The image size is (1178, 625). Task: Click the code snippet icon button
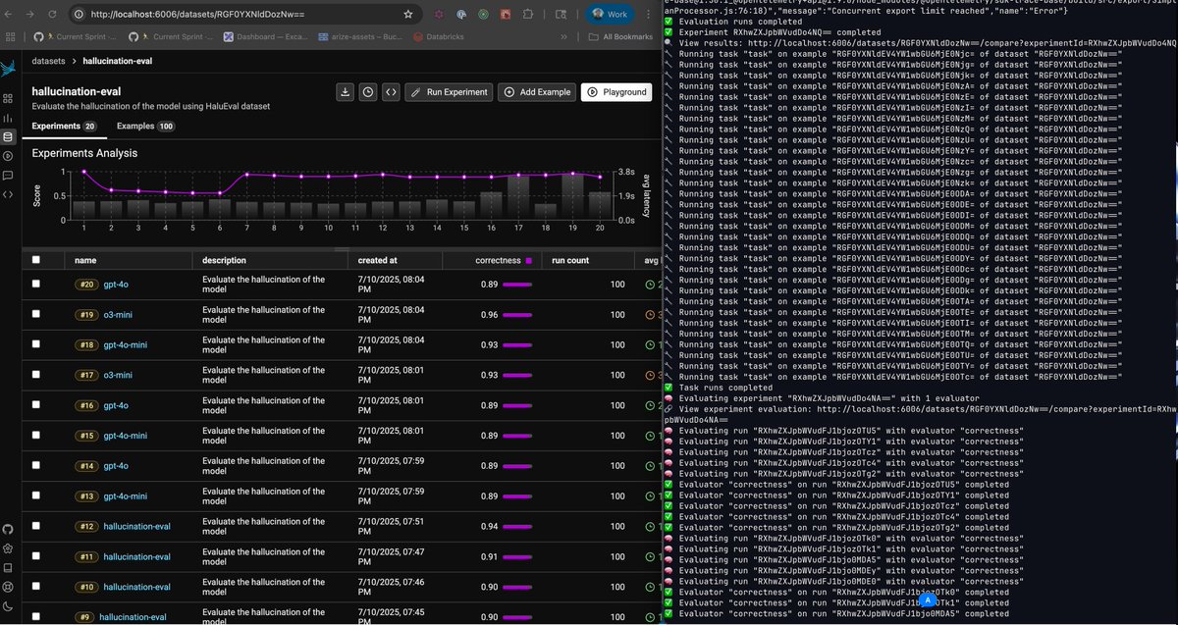click(x=391, y=91)
